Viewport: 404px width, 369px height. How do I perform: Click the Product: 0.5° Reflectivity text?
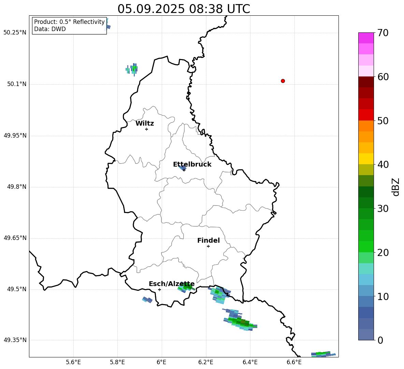coord(69,22)
